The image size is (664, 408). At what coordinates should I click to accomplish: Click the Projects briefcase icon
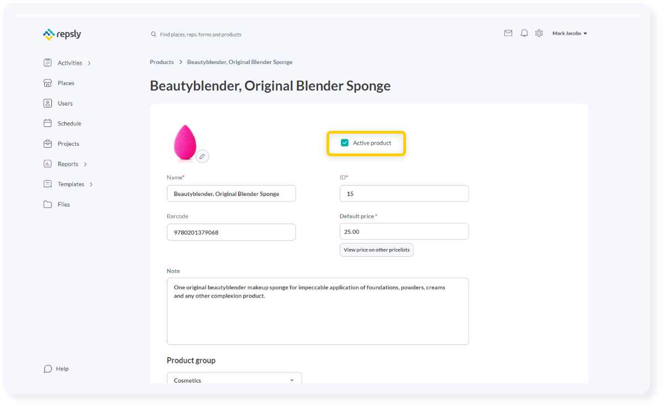pos(48,144)
